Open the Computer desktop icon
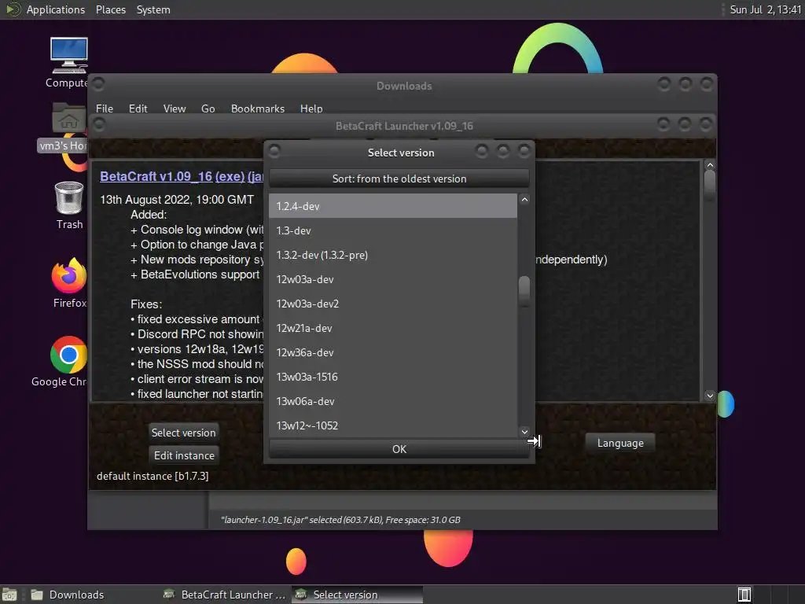 click(x=69, y=56)
